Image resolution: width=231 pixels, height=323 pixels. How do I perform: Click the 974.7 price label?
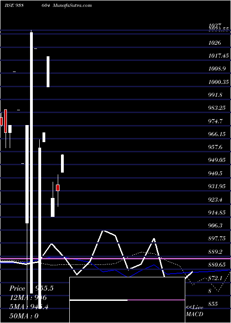(x=215, y=121)
